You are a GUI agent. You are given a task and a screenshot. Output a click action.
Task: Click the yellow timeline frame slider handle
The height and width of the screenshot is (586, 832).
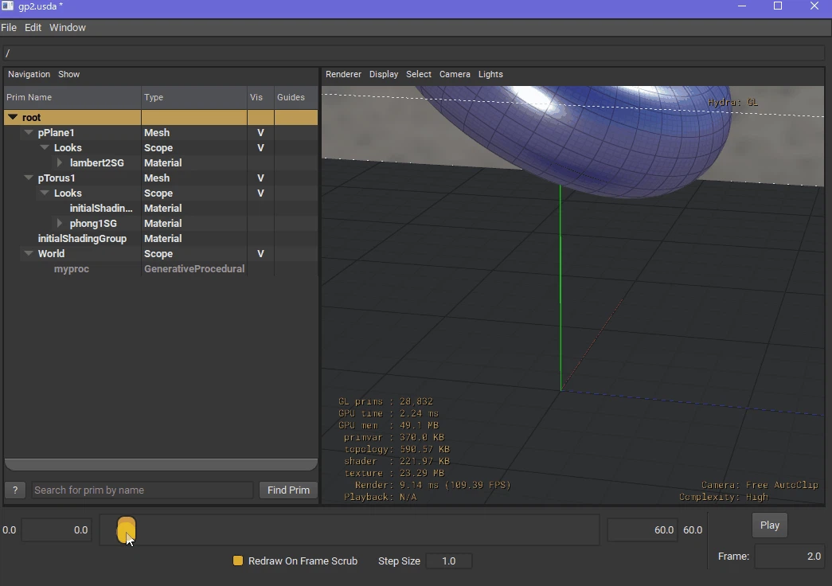tap(126, 530)
